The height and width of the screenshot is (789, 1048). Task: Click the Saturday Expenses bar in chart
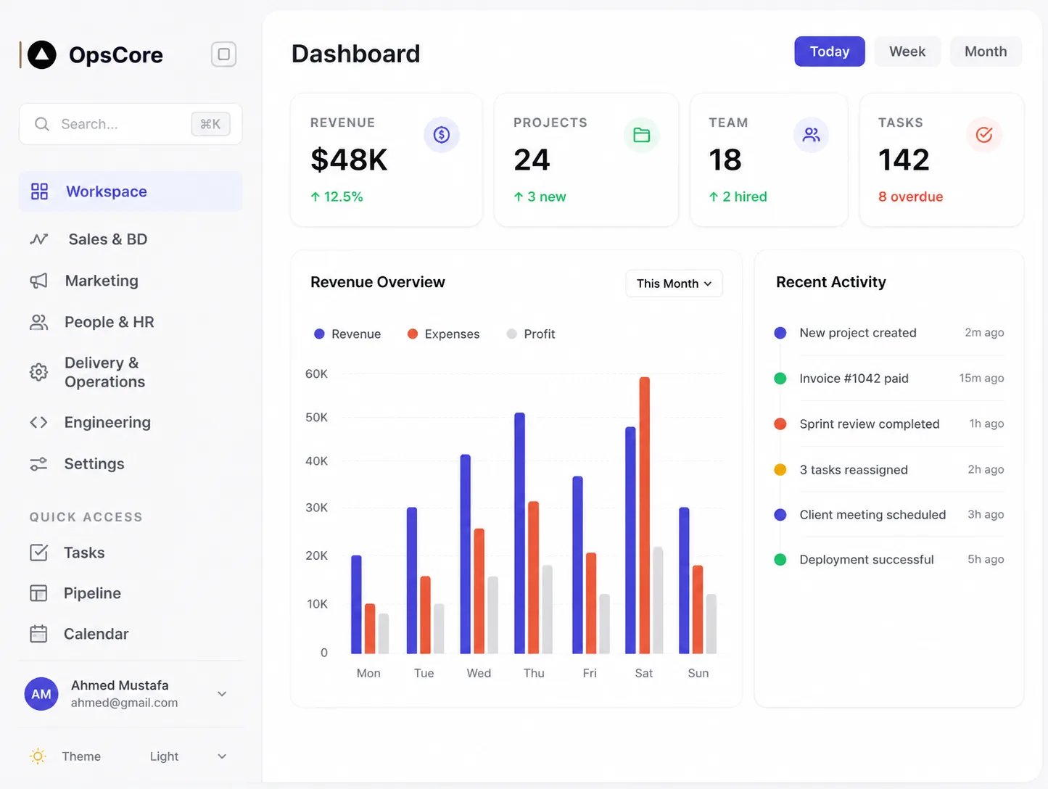[645, 515]
